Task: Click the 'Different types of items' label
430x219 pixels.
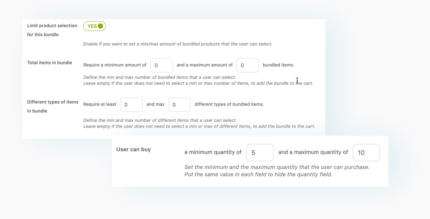Action: [53, 102]
